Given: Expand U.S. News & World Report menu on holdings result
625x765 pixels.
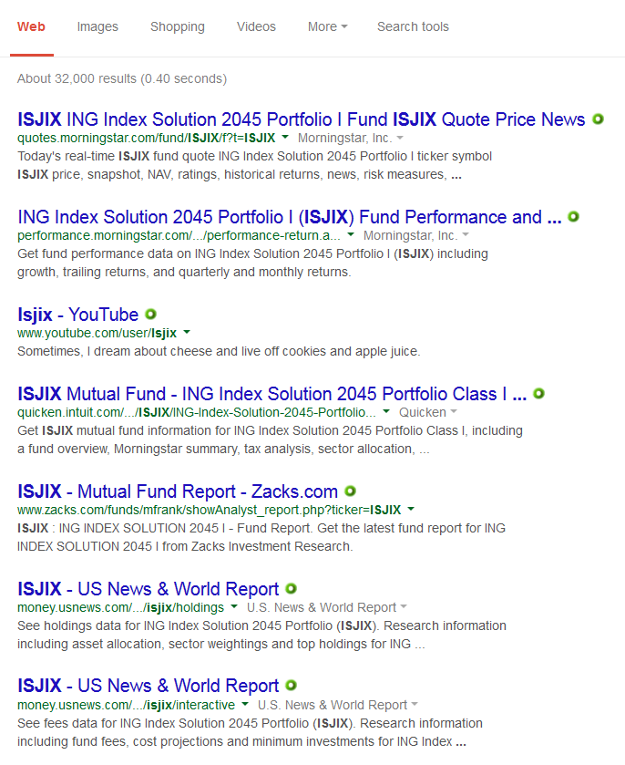Looking at the screenshot, I should tap(404, 607).
